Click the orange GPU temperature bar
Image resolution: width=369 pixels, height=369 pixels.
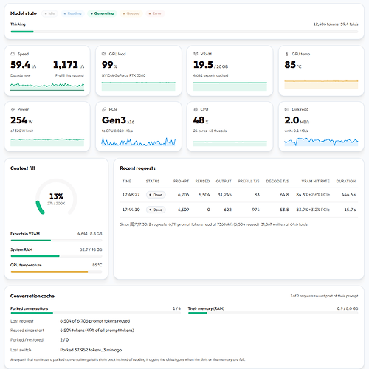tap(56, 272)
